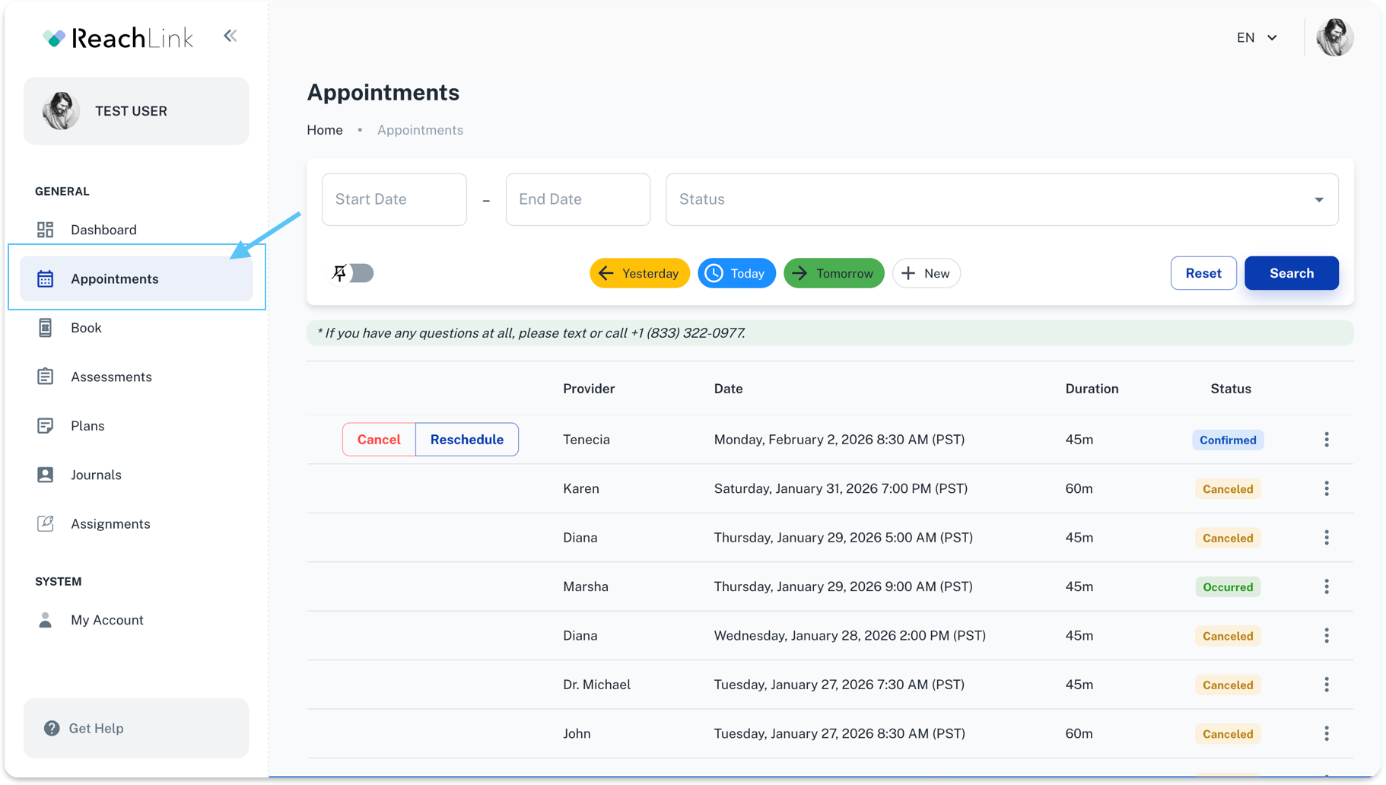1386x785 pixels.
Task: Click the End Date field
Action: pyautogui.click(x=578, y=199)
